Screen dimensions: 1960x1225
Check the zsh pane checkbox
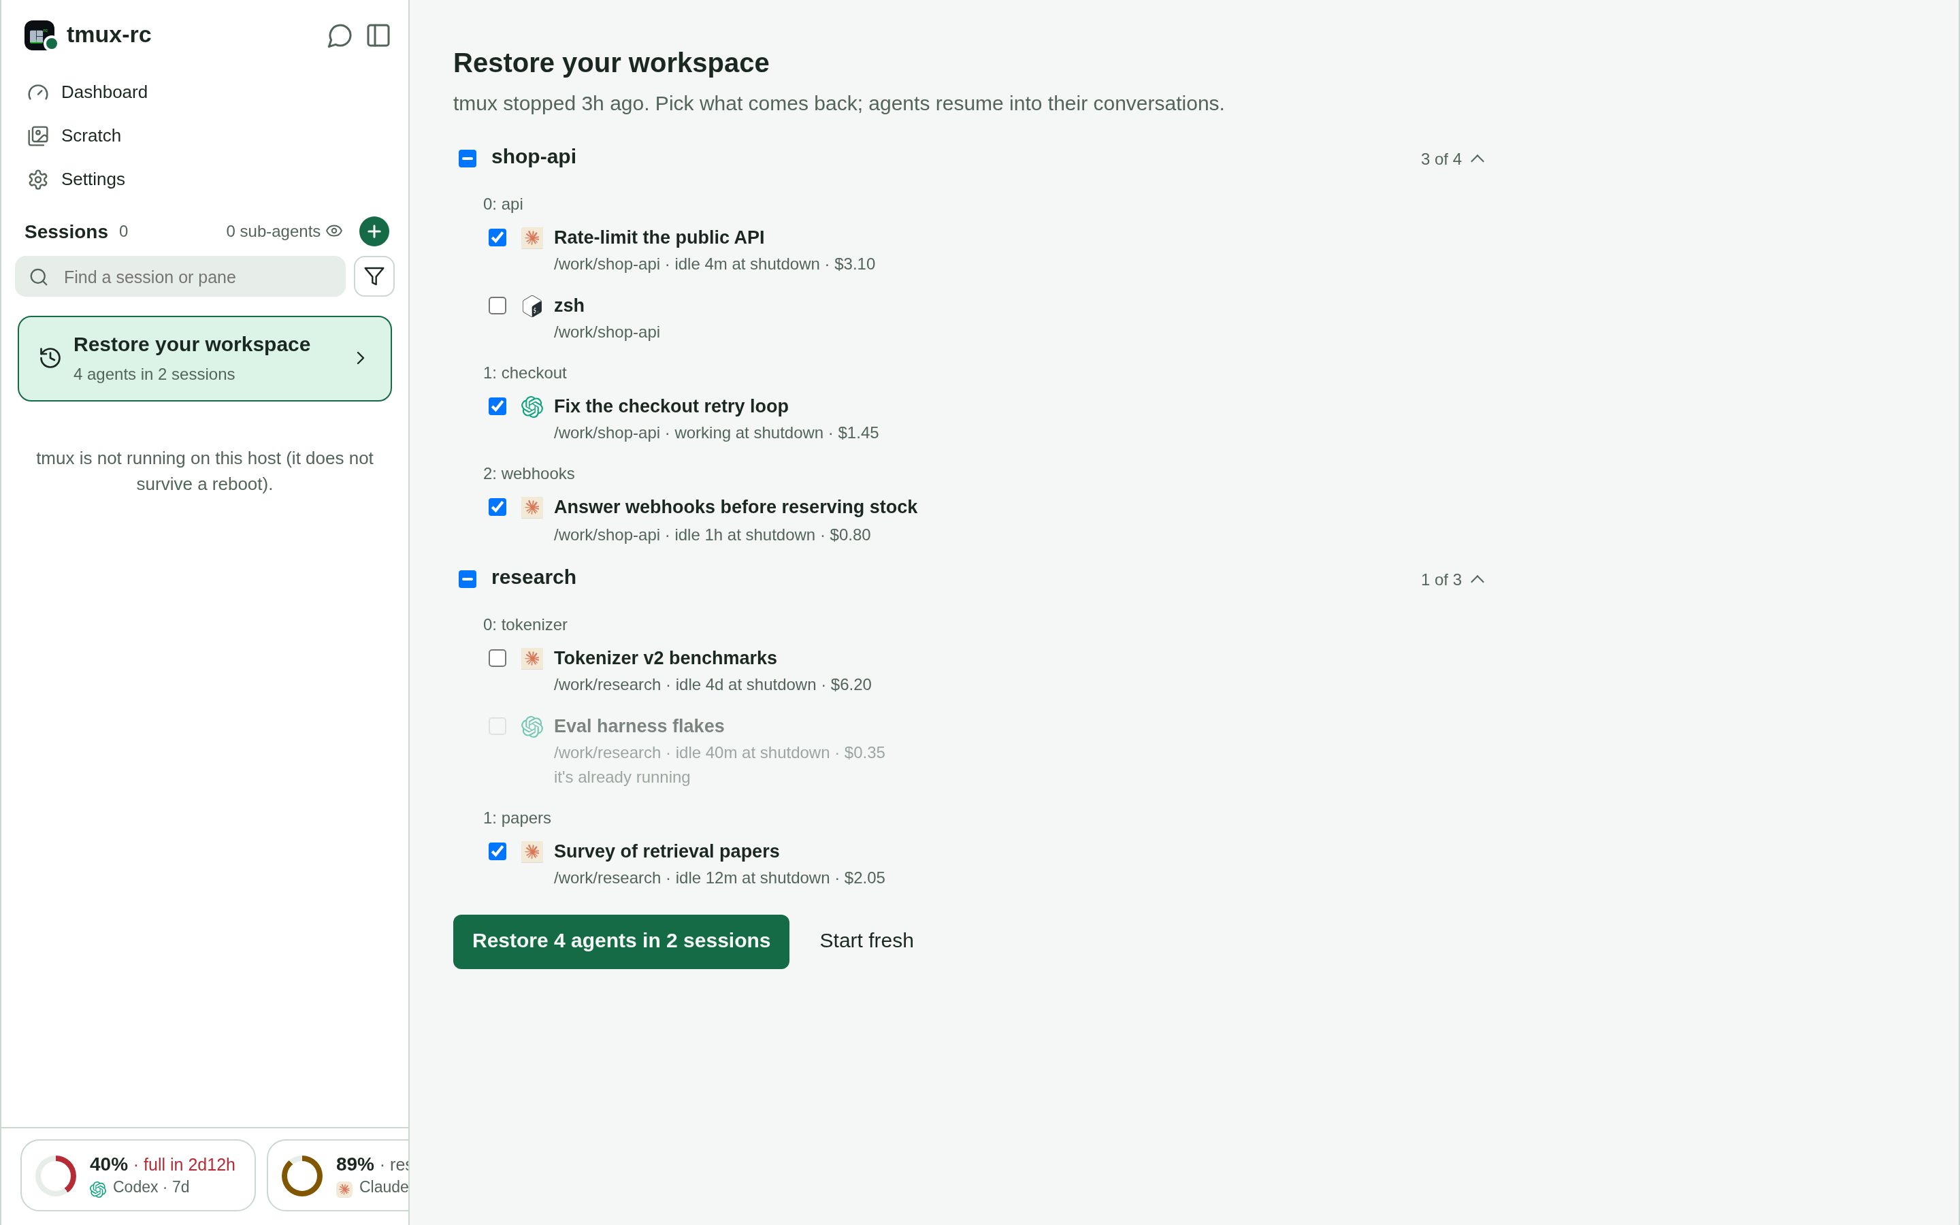point(497,306)
